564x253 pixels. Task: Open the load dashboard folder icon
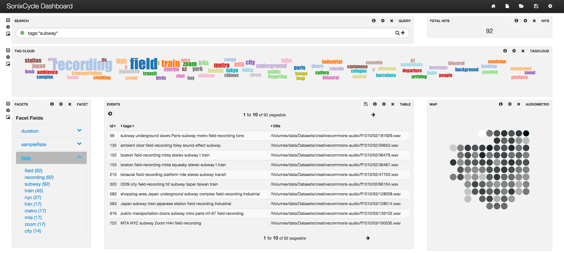pyautogui.click(x=521, y=6)
